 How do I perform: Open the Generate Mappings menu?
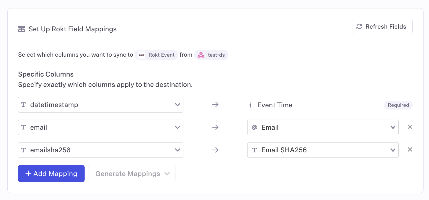pyautogui.click(x=132, y=174)
